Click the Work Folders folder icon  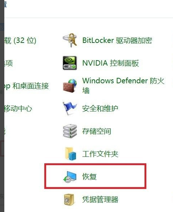70,154
